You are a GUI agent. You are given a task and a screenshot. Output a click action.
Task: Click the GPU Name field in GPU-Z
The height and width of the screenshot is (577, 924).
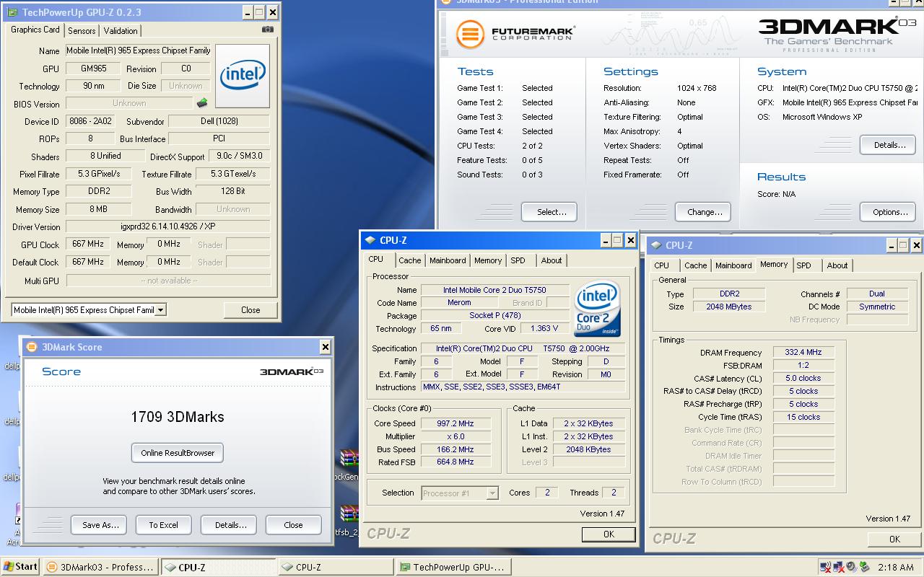point(138,51)
